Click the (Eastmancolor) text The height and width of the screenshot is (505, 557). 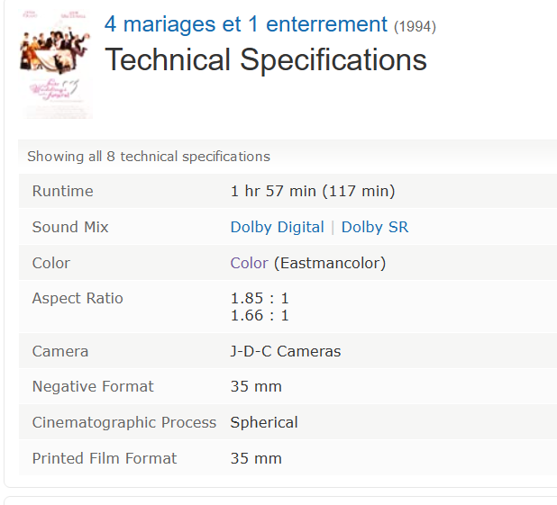(330, 263)
